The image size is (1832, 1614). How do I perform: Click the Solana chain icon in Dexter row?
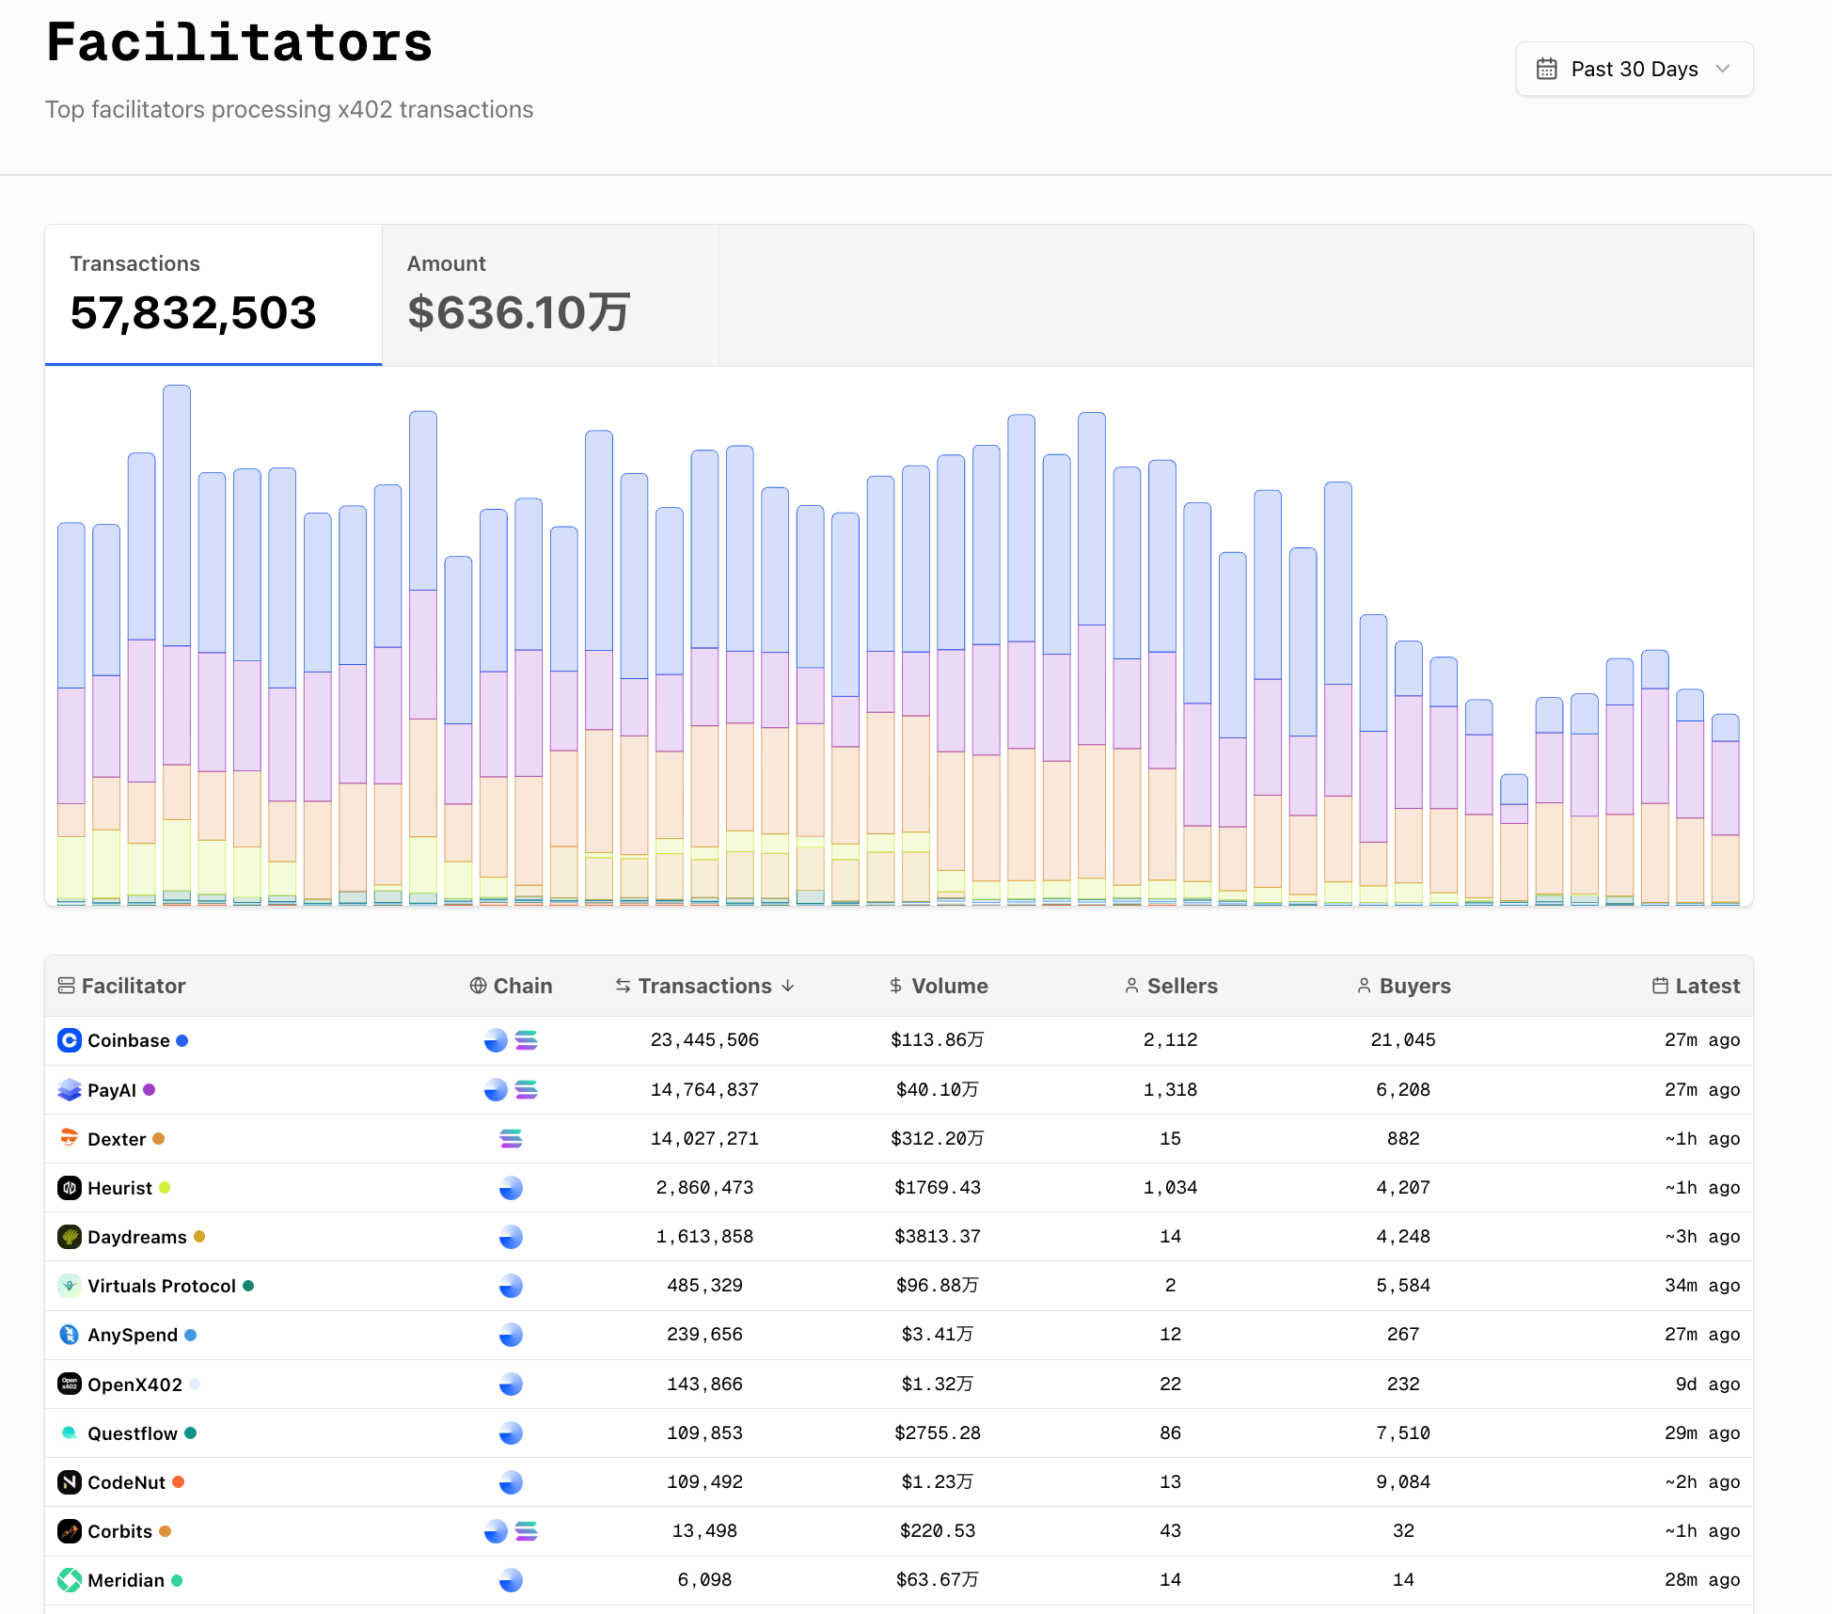(x=511, y=1139)
